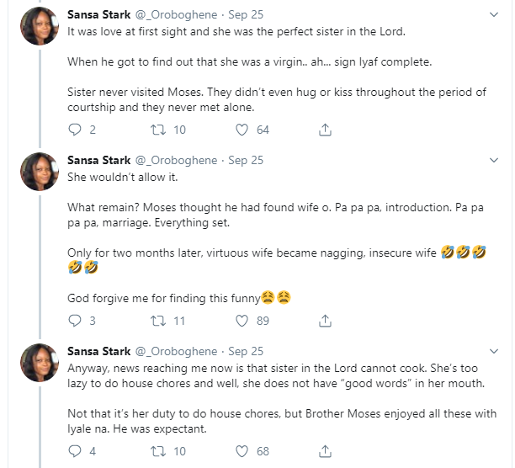Open Sansa Stark's profile from first tweet
The height and width of the screenshot is (468, 515).
tap(98, 14)
